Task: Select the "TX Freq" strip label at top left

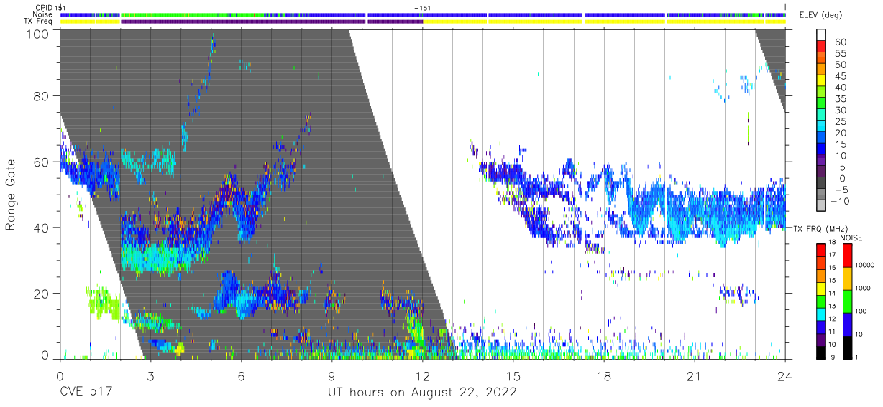Action: click(39, 21)
